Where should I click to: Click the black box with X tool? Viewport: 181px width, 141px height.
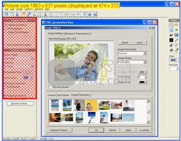pyautogui.click(x=171, y=40)
